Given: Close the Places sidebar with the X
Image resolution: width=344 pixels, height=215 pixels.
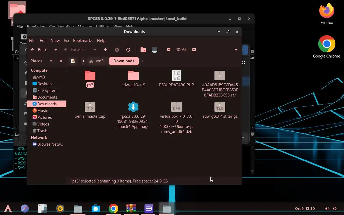Looking at the screenshot, I should tap(61, 61).
